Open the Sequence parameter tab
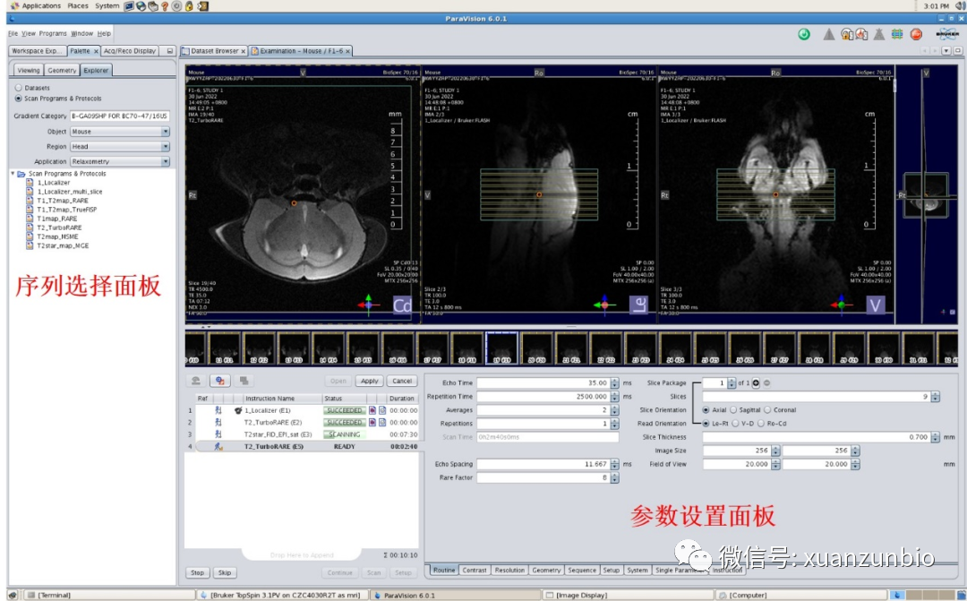 tap(582, 571)
